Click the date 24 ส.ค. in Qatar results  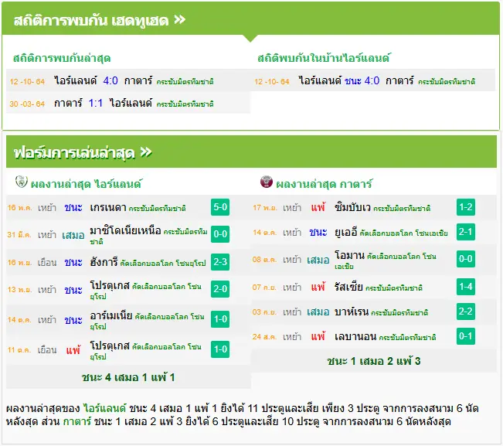click(x=265, y=336)
